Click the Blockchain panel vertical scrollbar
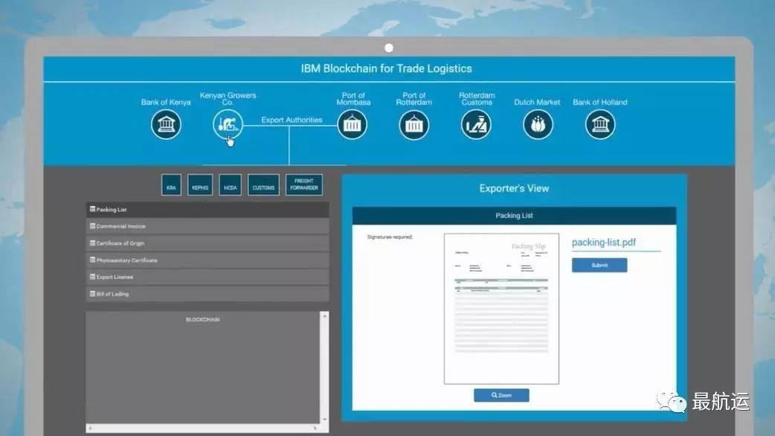 click(x=325, y=368)
